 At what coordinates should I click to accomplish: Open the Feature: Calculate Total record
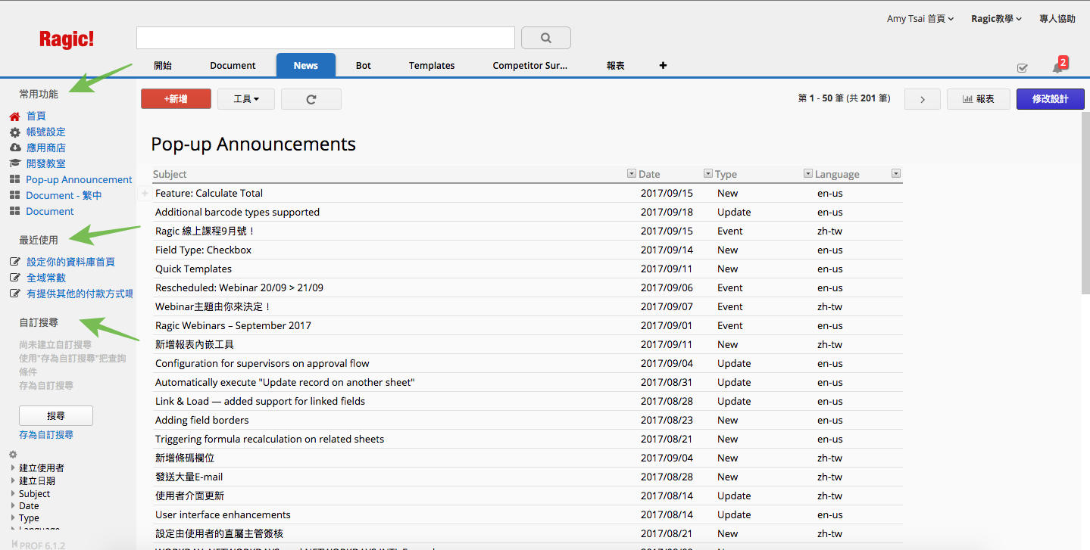point(209,194)
